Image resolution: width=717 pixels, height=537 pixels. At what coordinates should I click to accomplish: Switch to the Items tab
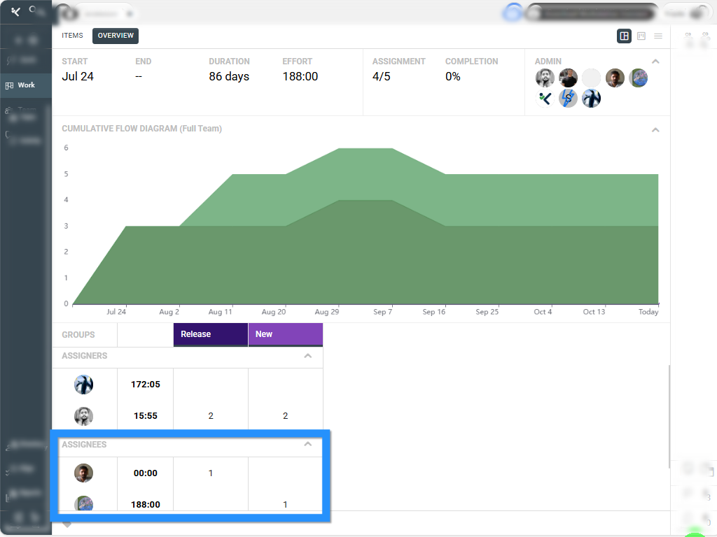(x=72, y=36)
